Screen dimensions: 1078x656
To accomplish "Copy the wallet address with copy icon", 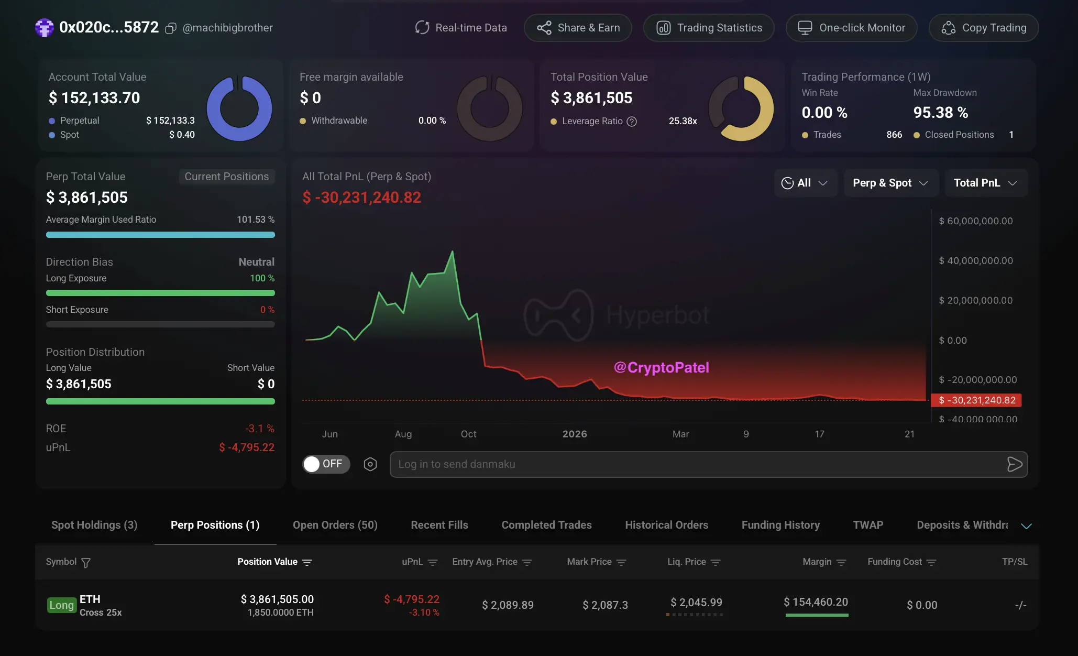I will [x=171, y=28].
